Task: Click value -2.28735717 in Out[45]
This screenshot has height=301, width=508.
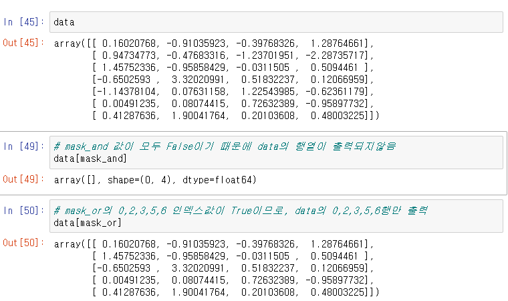Action: (334, 56)
